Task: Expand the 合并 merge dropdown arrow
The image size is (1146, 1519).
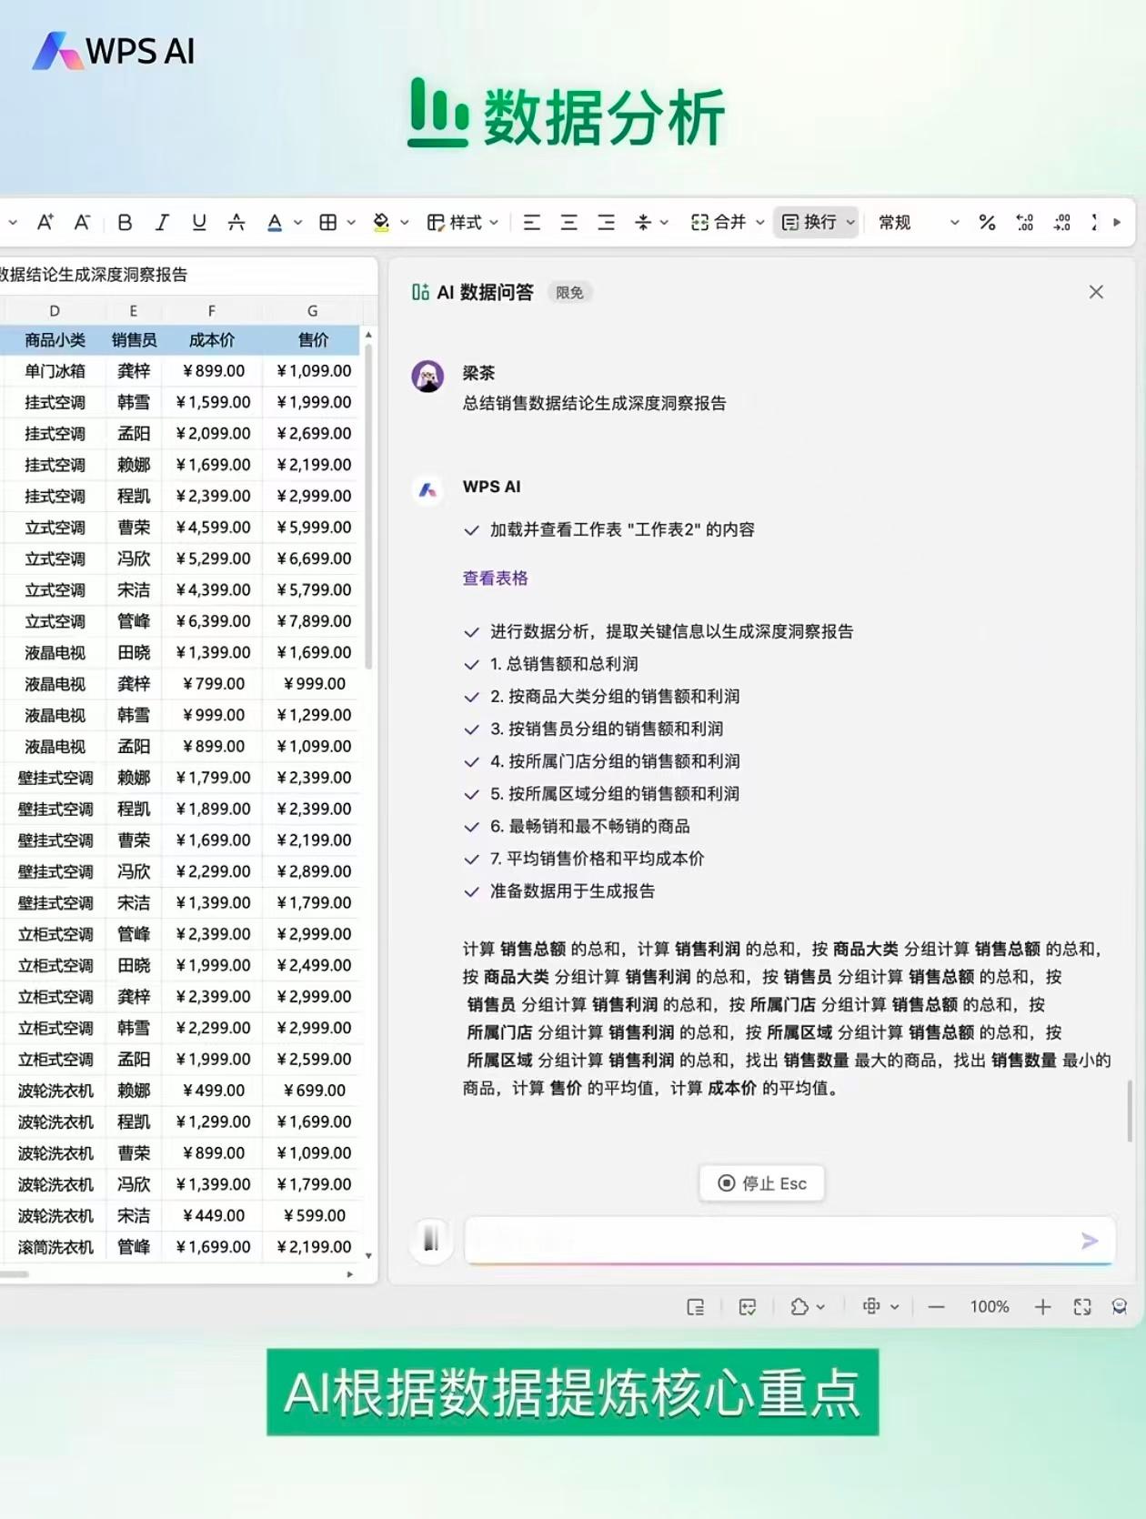Action: (x=760, y=223)
